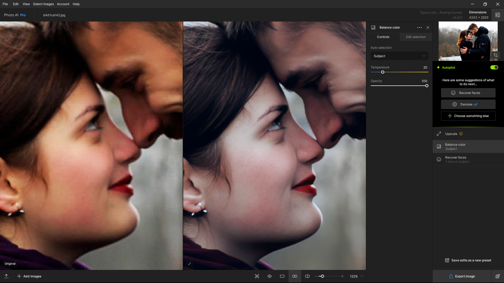Open the Select images menu
The height and width of the screenshot is (283, 504).
43,4
